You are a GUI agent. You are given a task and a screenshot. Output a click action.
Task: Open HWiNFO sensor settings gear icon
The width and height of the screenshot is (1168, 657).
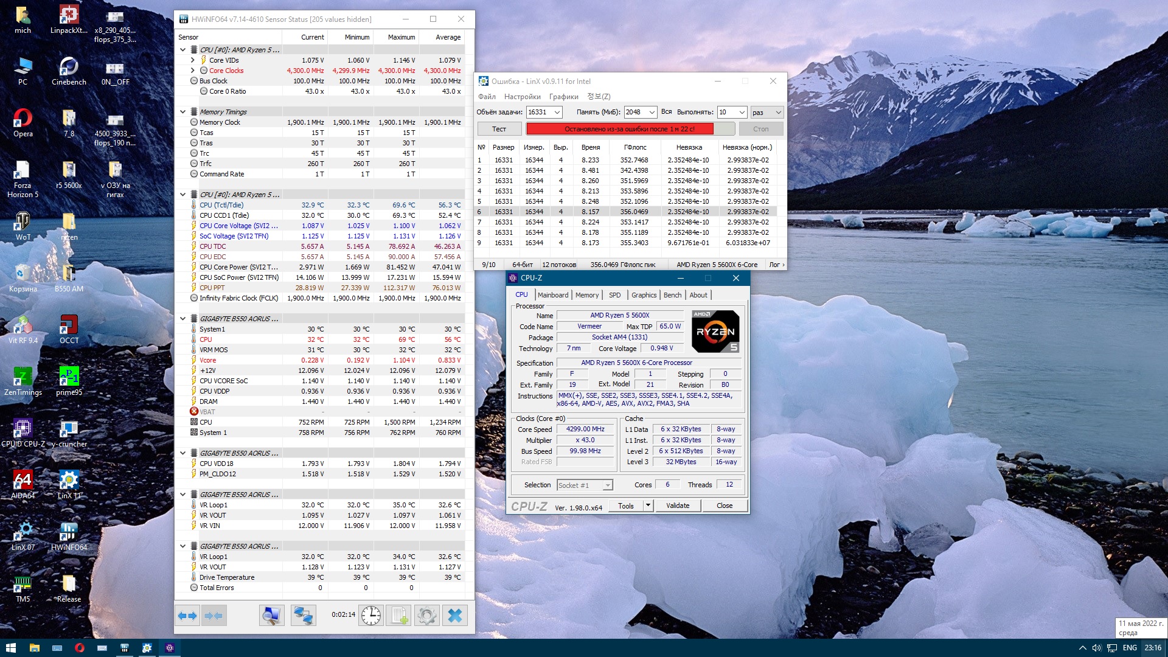point(426,616)
